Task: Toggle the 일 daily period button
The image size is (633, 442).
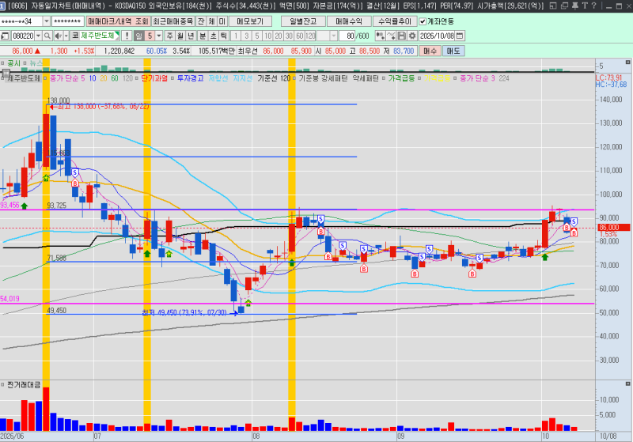Action: (x=138, y=36)
